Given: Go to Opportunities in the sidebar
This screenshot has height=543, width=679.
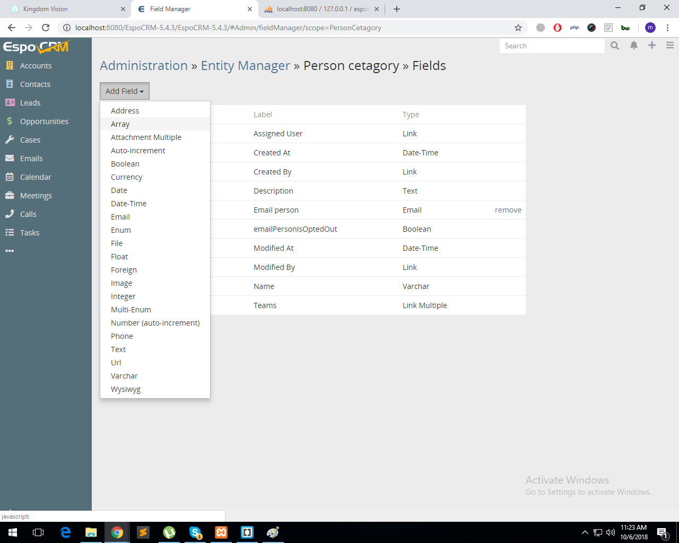Looking at the screenshot, I should (46, 121).
